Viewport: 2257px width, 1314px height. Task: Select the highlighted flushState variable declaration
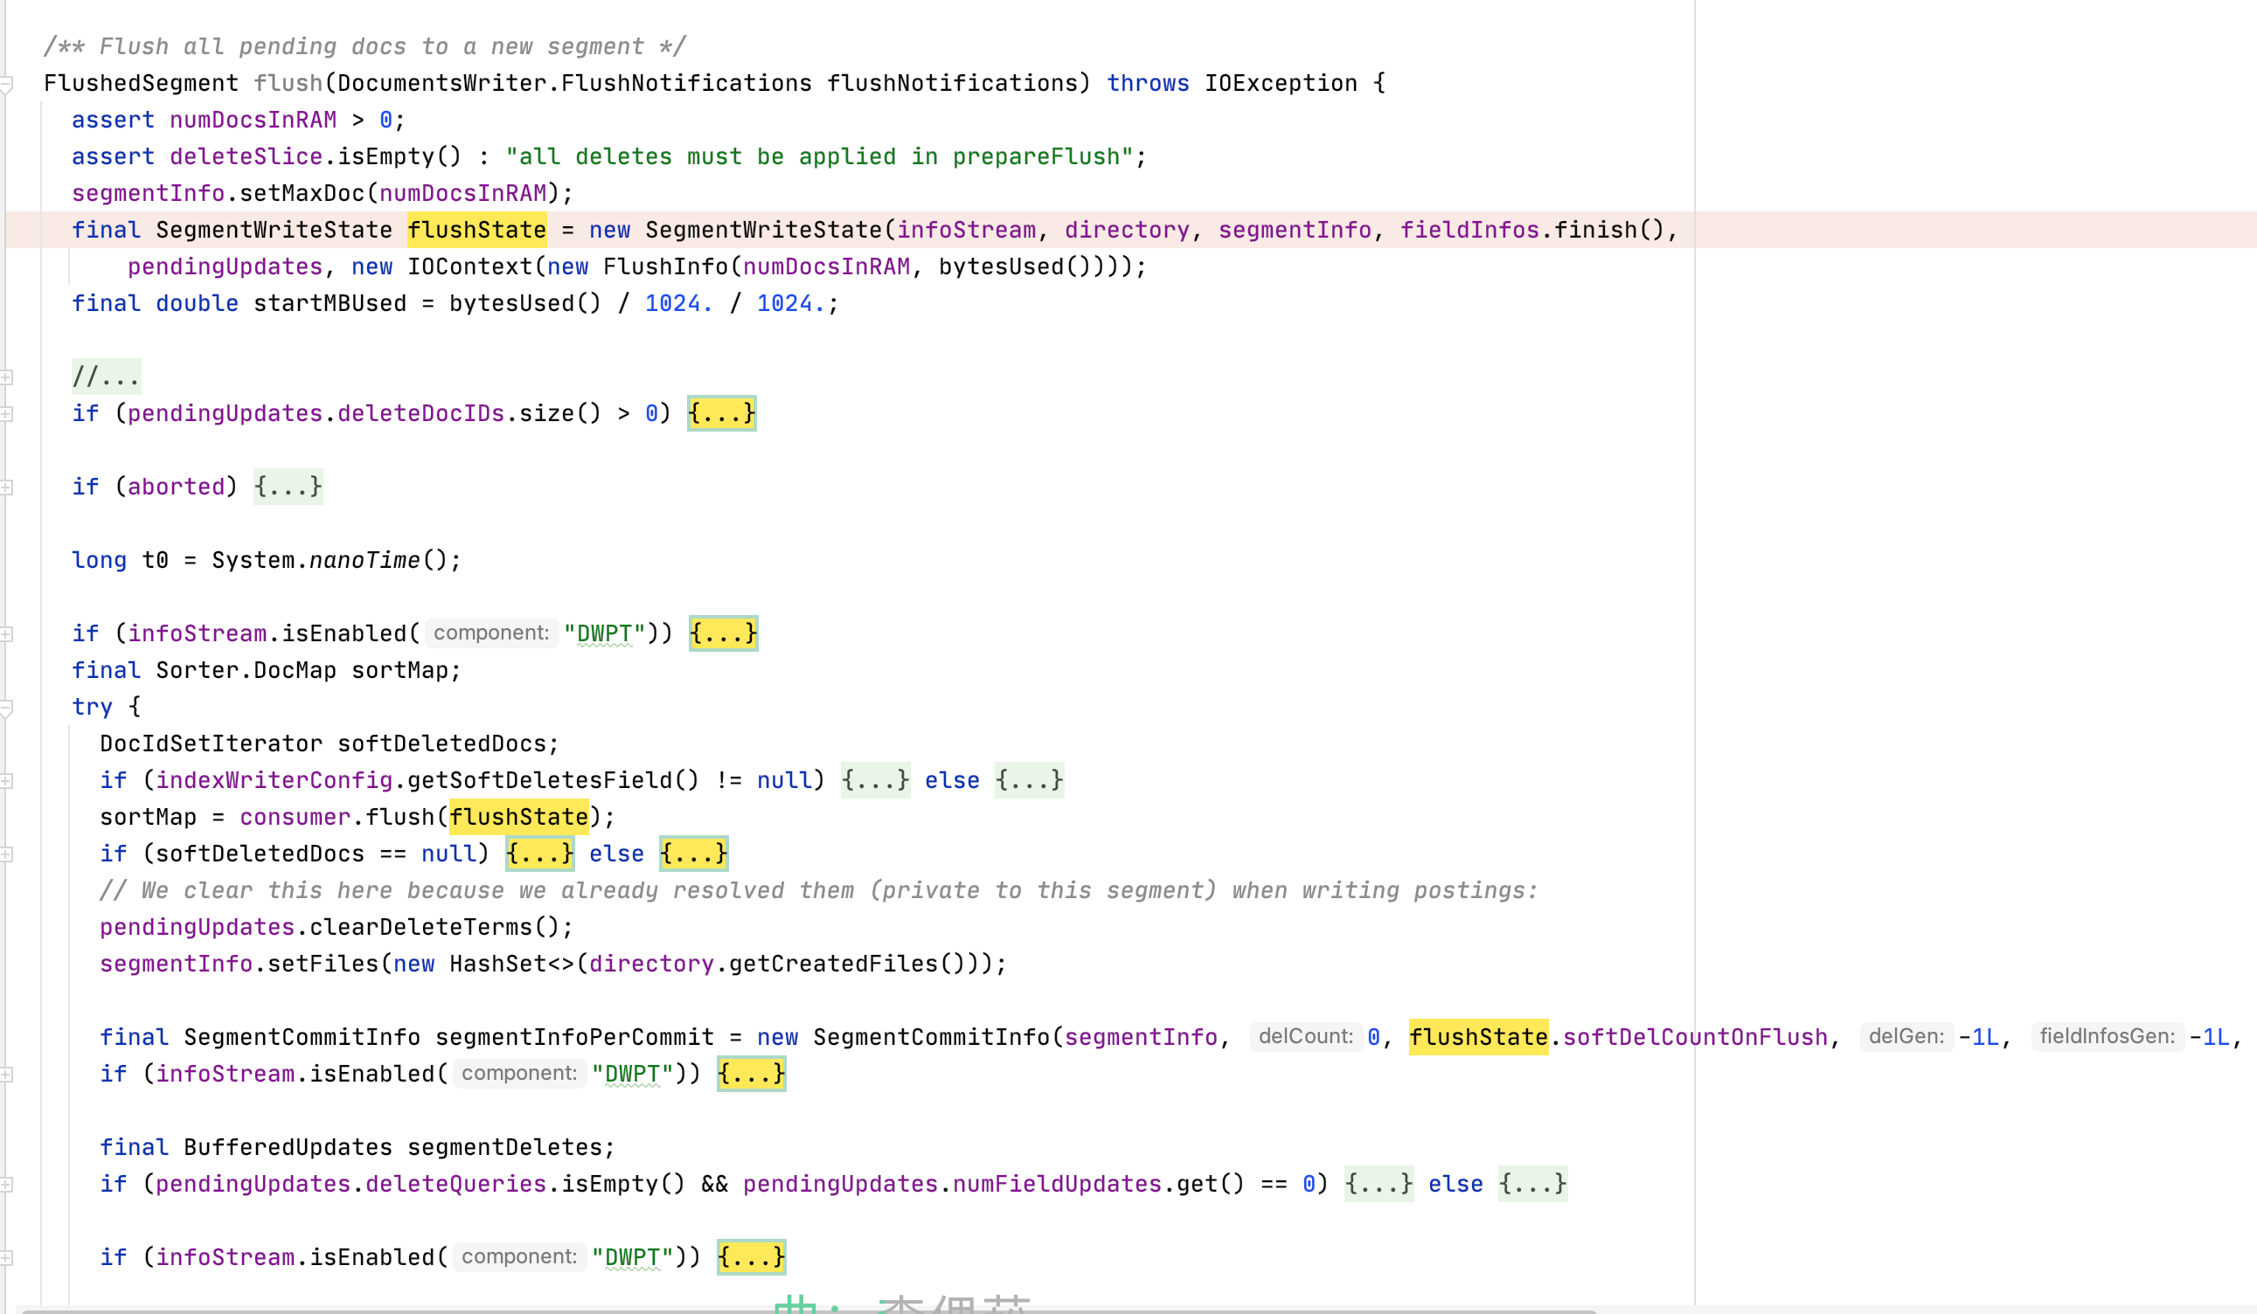pos(476,230)
